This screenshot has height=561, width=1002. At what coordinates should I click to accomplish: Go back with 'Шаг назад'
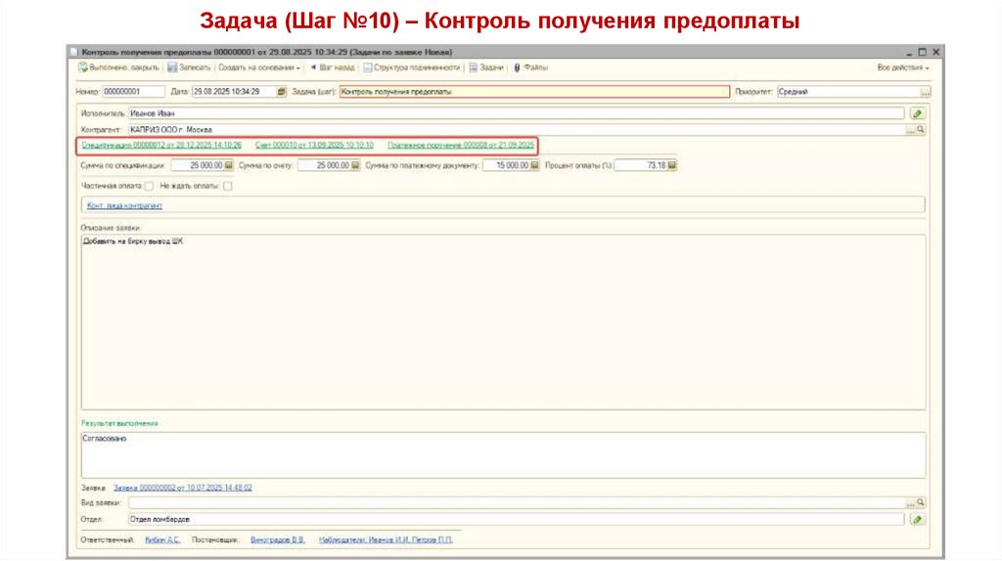(333, 67)
